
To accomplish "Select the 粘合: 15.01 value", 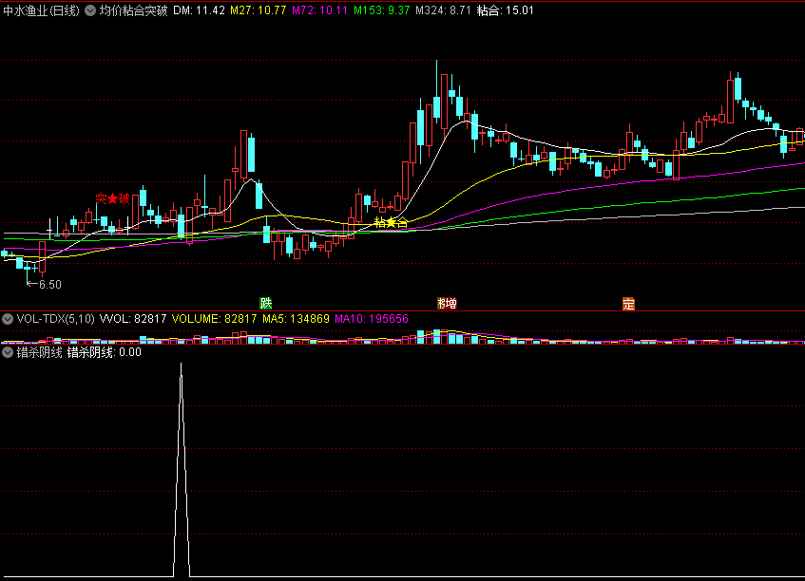I will click(506, 10).
